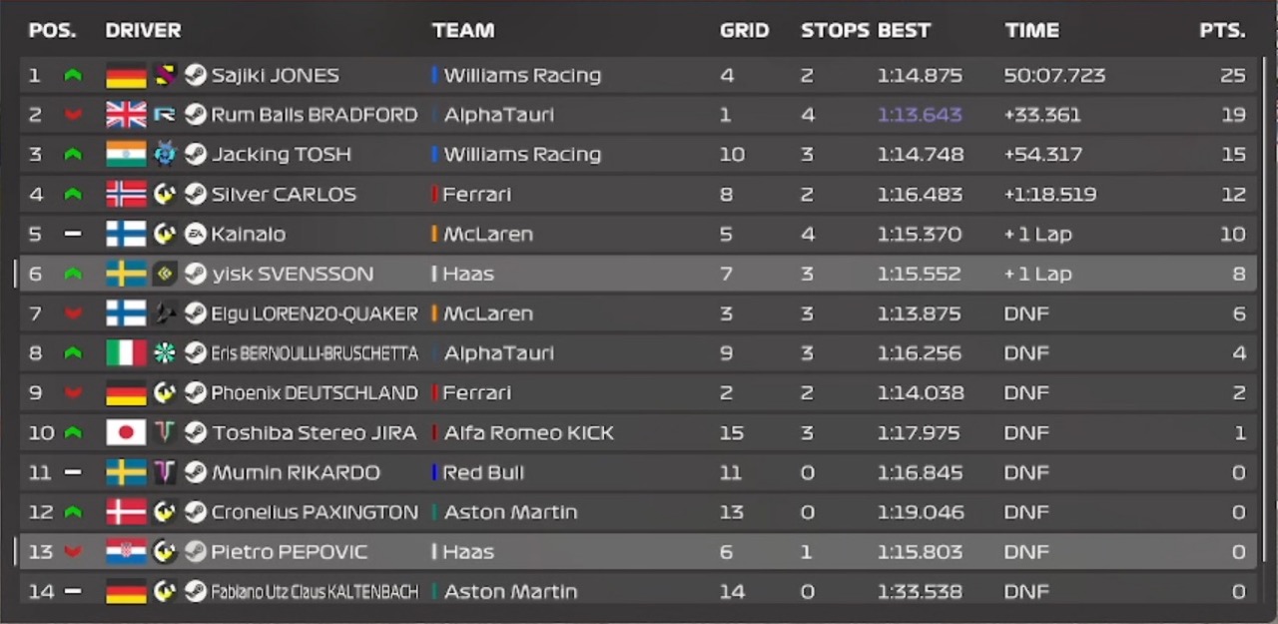Click the Steam icon next to Silver CARLOS
Image resolution: width=1278 pixels, height=624 pixels.
point(196,194)
